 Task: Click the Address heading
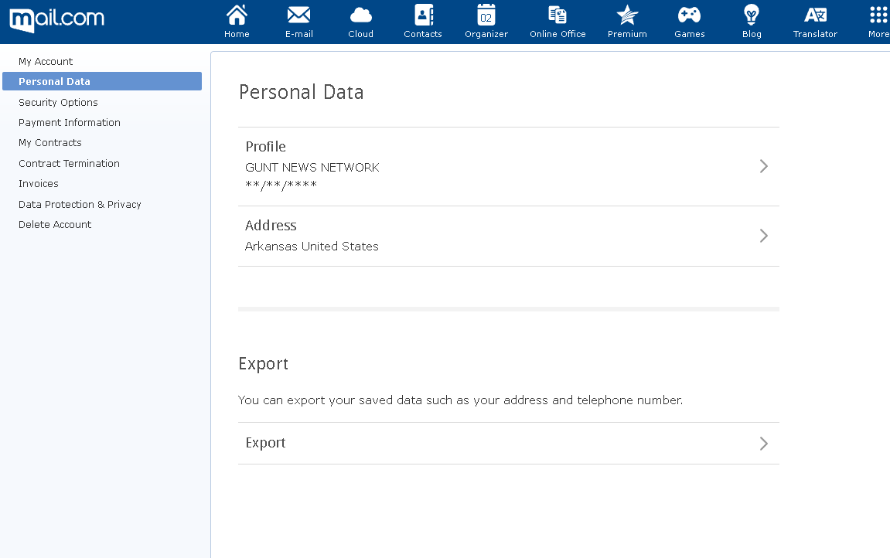coord(271,225)
